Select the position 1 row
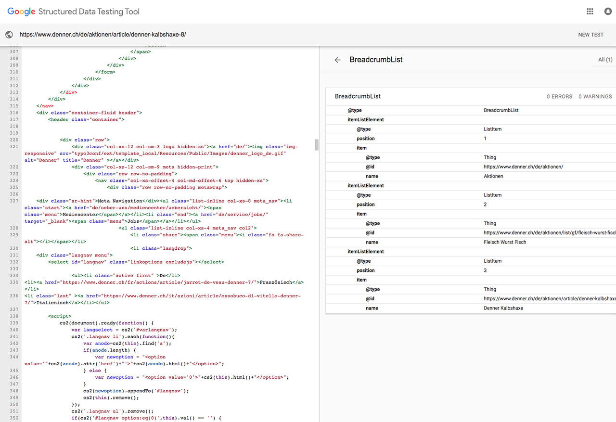The image size is (616, 422). [x=471, y=139]
